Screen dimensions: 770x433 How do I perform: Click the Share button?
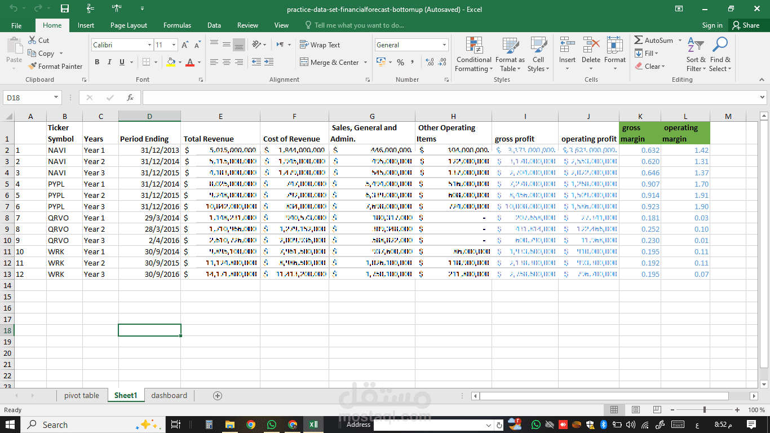click(745, 25)
